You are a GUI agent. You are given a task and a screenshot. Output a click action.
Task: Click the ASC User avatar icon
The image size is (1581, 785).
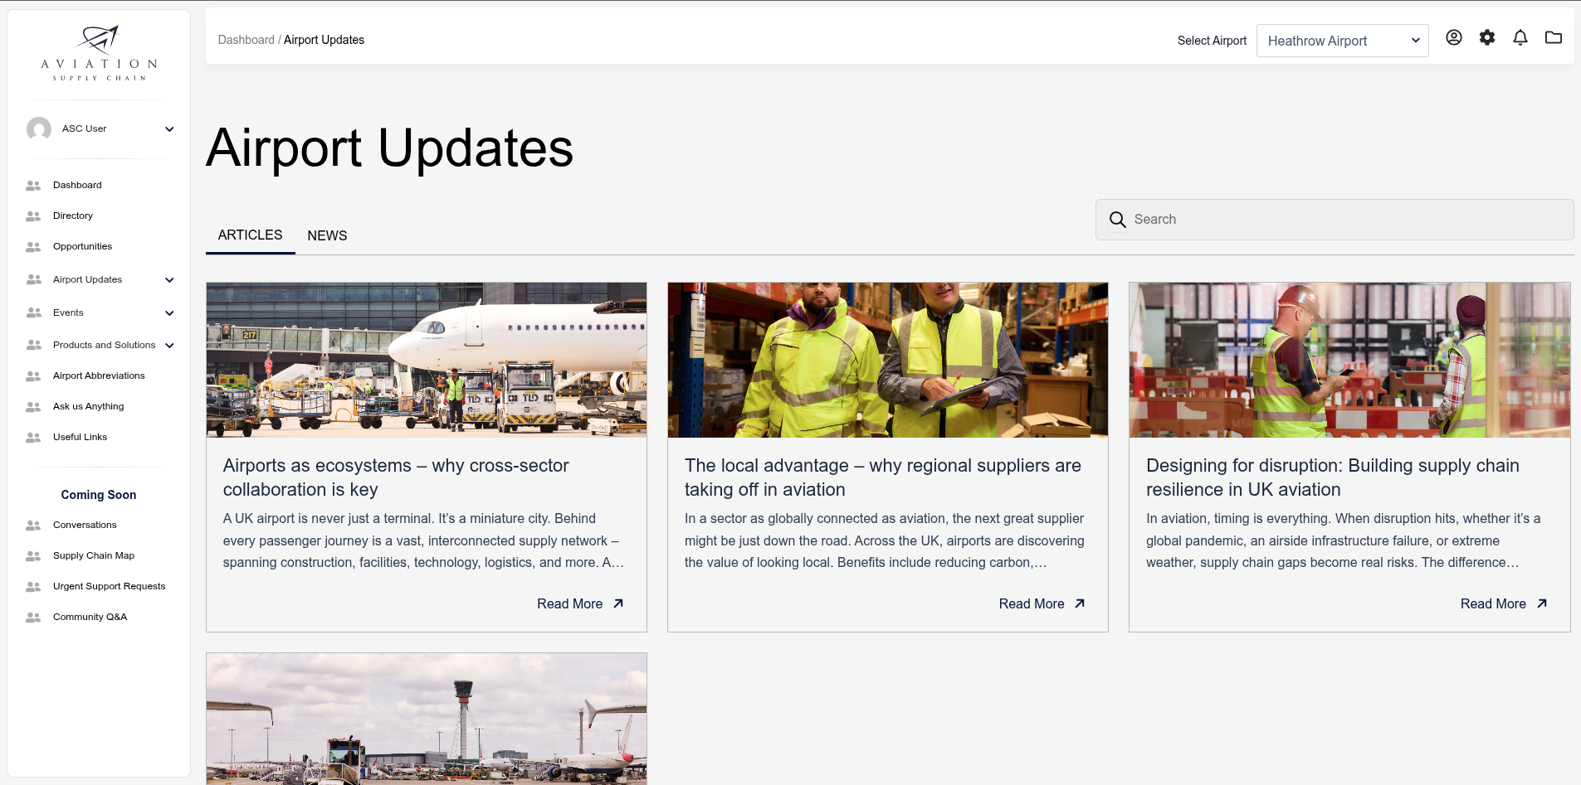39,128
